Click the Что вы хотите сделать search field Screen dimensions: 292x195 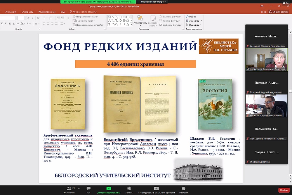pyautogui.click(x=85, y=12)
